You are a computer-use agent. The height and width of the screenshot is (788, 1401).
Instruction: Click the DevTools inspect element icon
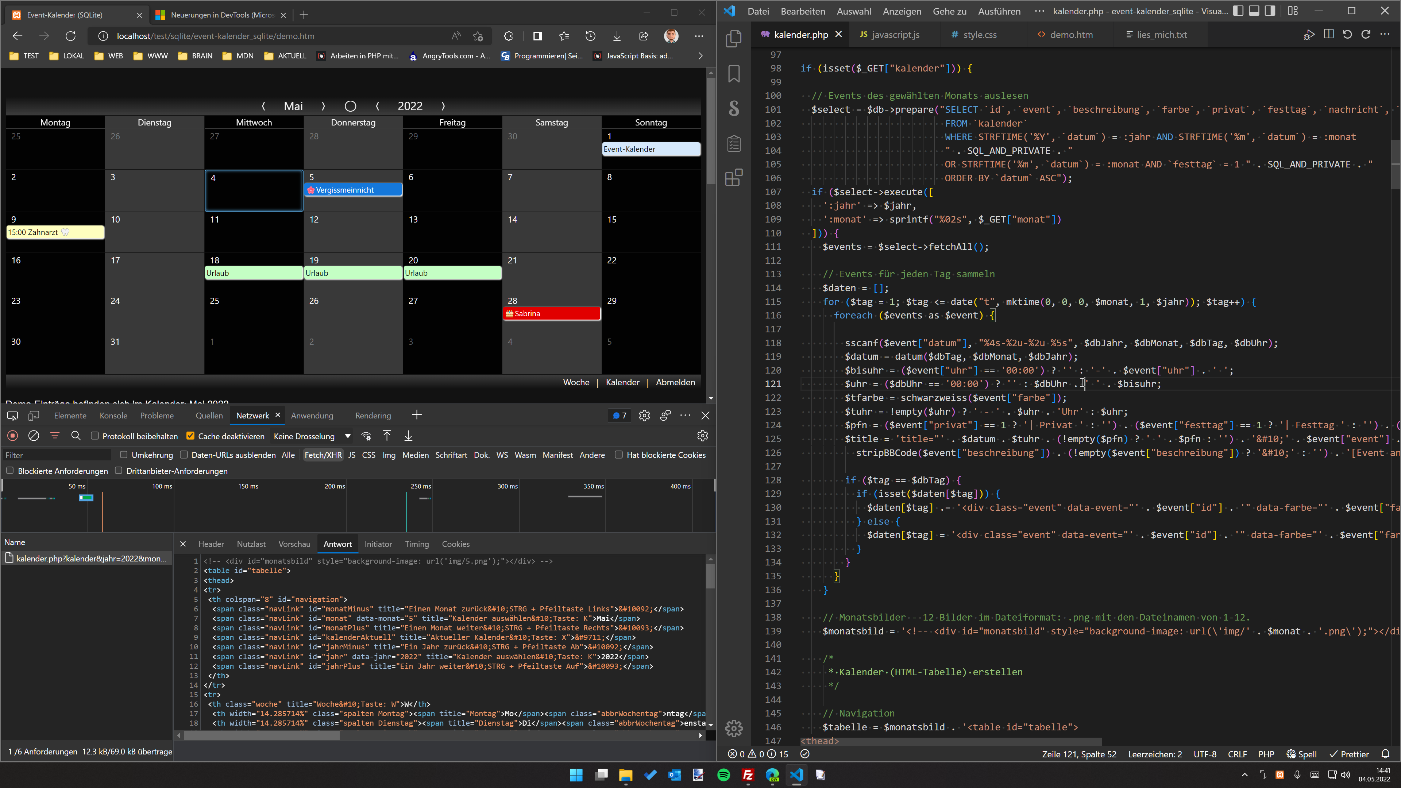[12, 416]
